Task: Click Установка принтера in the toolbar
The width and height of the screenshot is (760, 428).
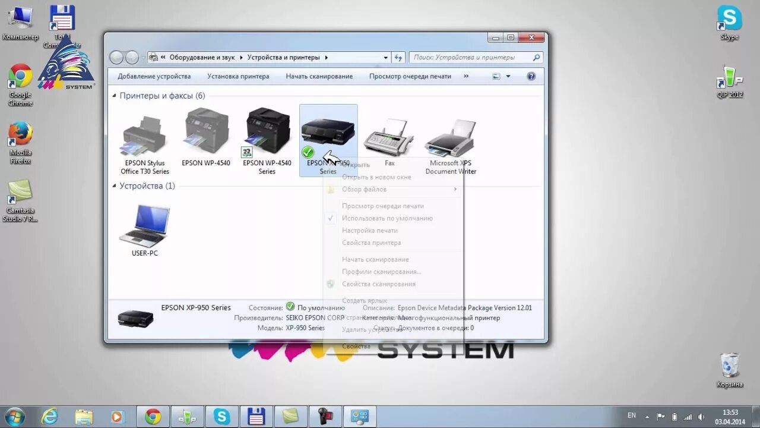Action: pyautogui.click(x=238, y=76)
